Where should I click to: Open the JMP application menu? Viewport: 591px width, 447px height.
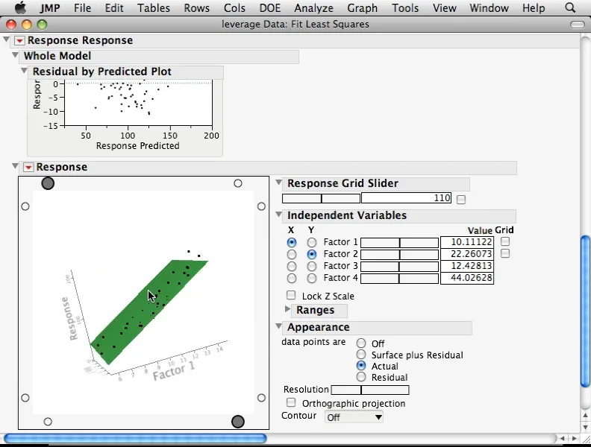50,8
